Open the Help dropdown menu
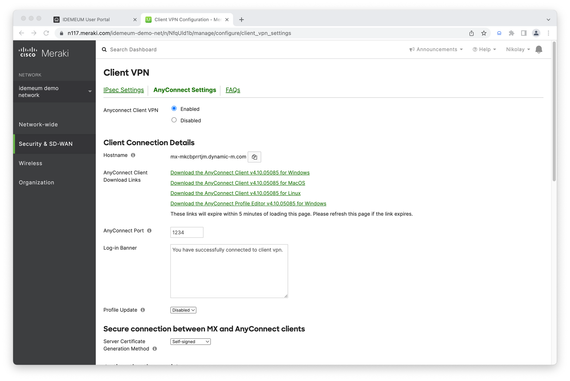Viewport: 570px width, 381px height. (x=484, y=50)
